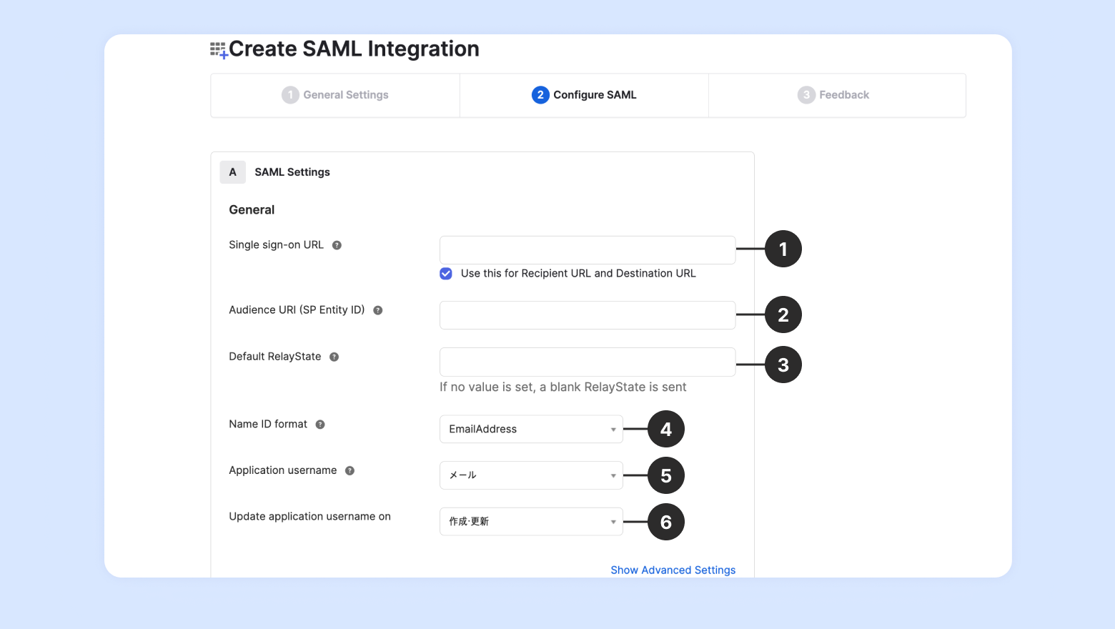Click the section A badge beside SAML Settings

[x=232, y=172]
